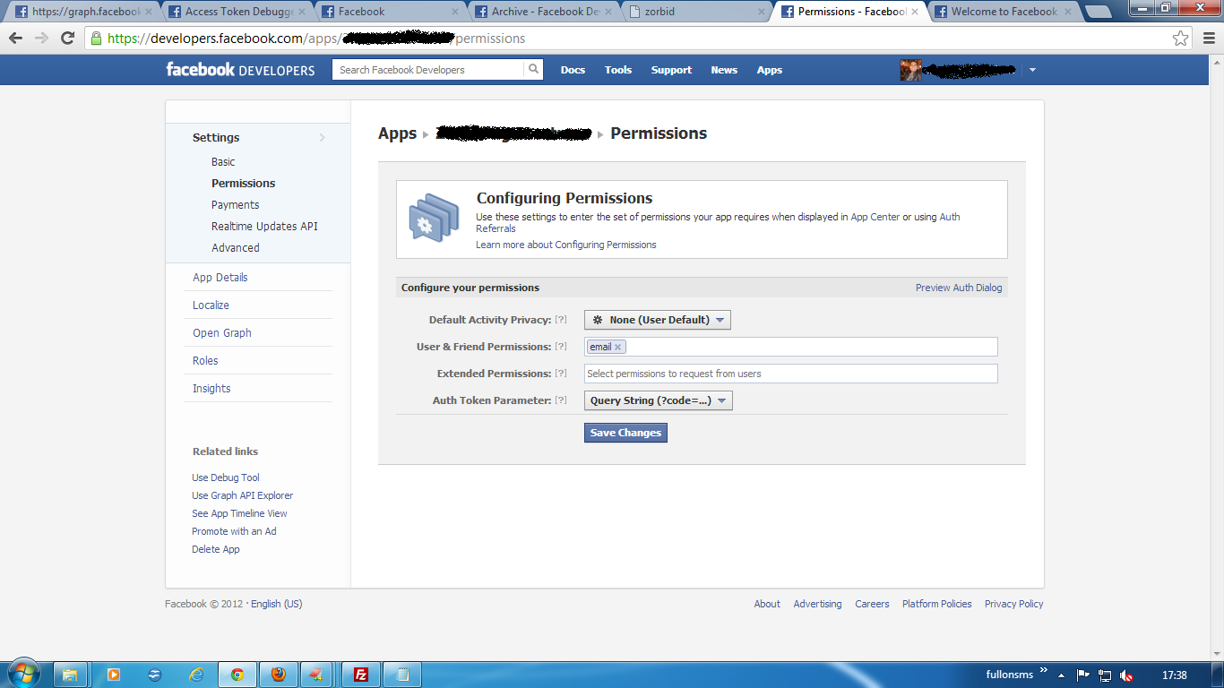Click the App Center link
This screenshot has width=1224, height=688.
[875, 217]
